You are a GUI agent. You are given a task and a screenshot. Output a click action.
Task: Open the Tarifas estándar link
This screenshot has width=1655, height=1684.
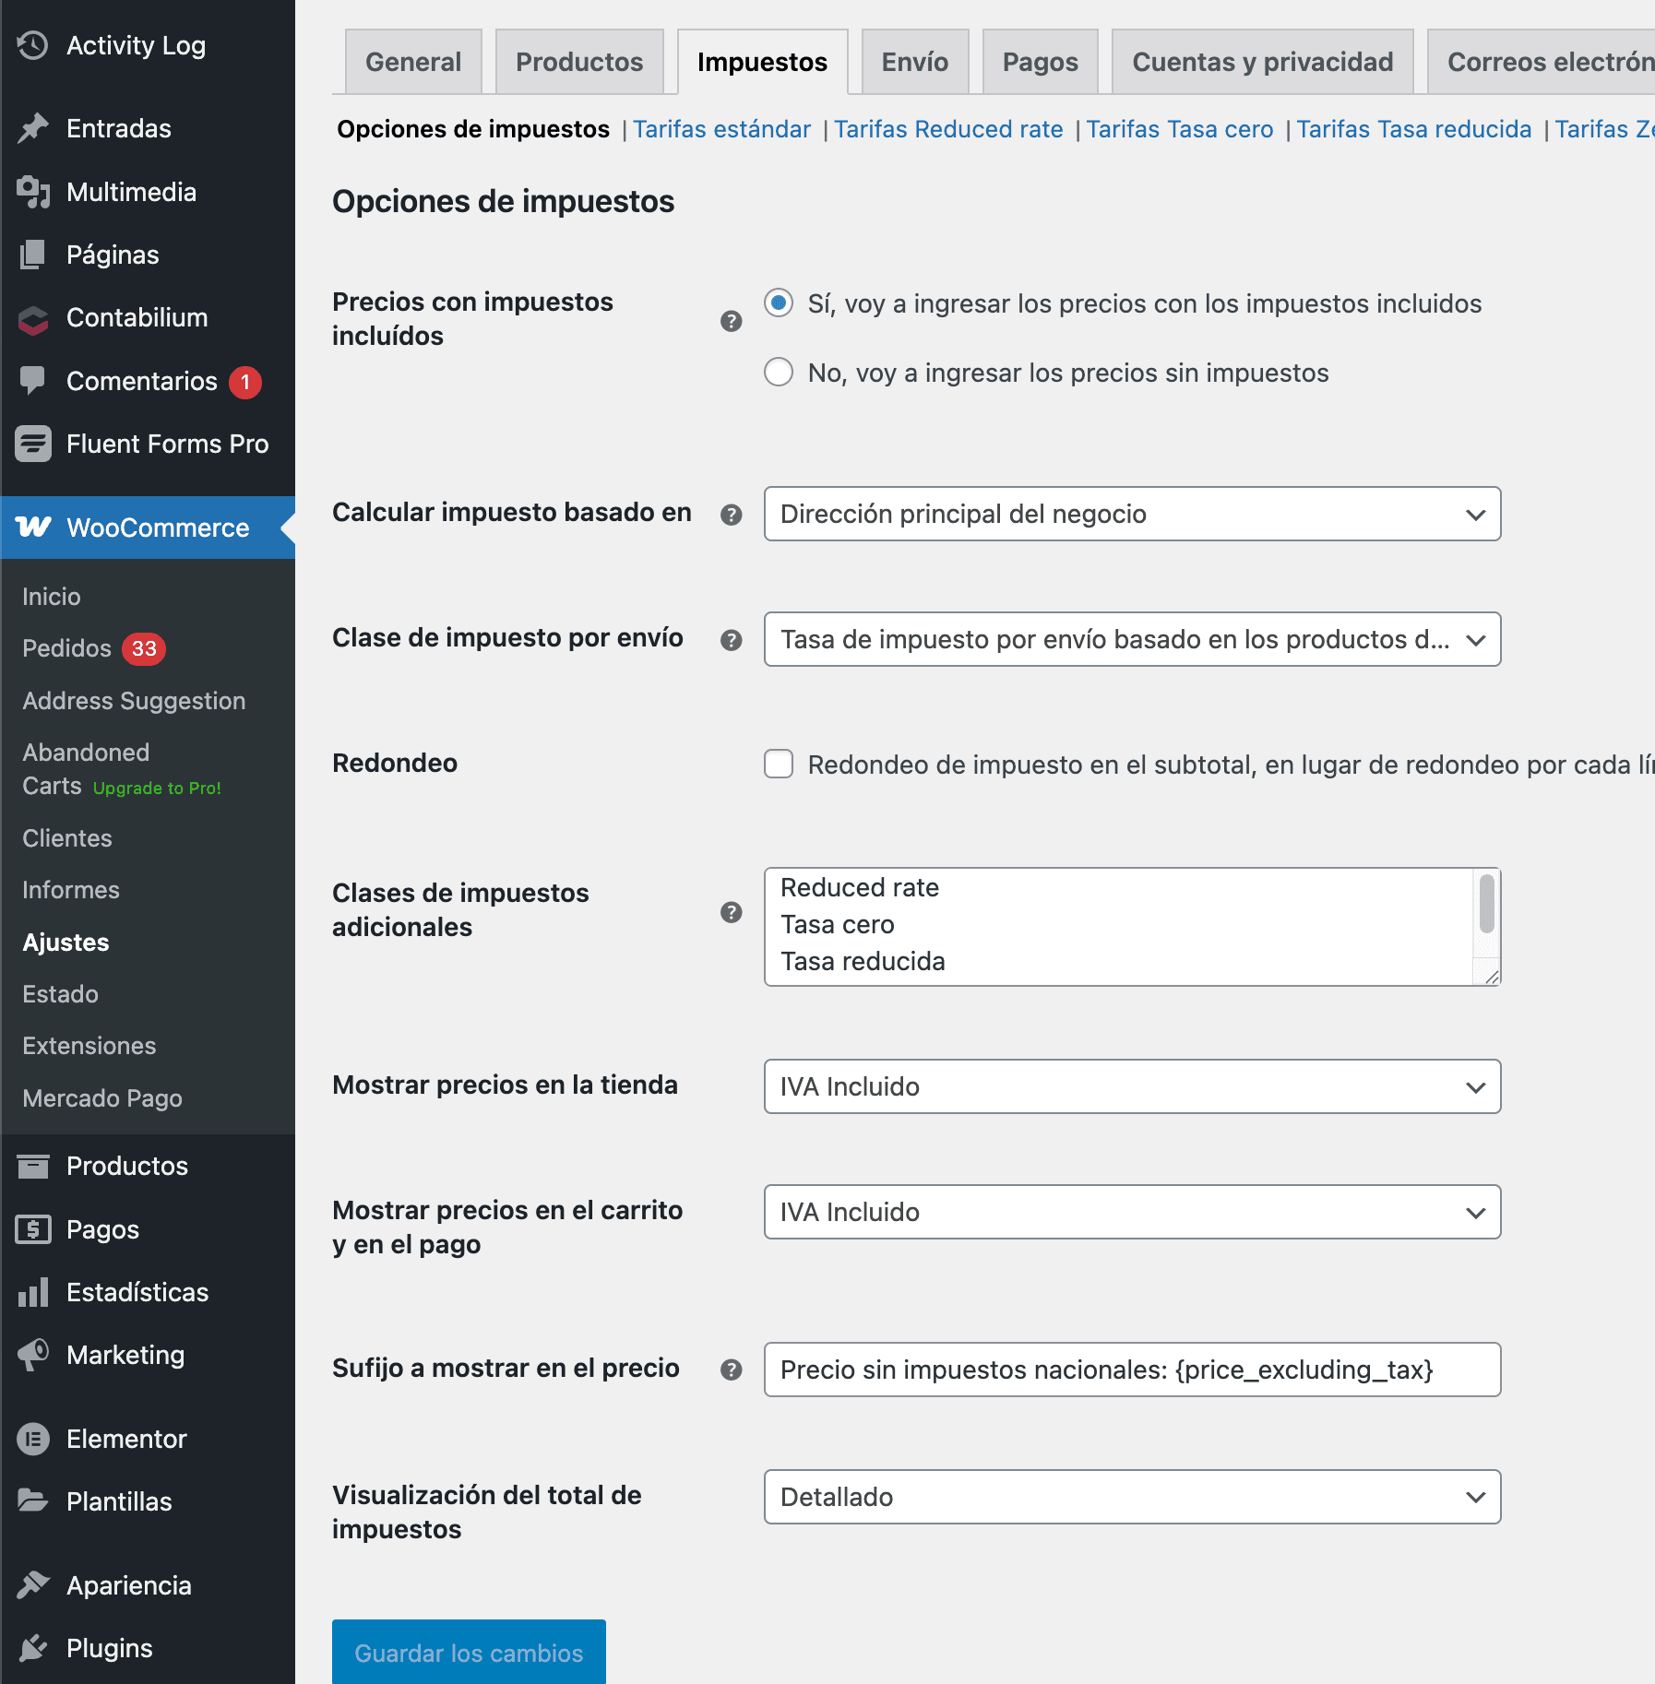(x=721, y=129)
